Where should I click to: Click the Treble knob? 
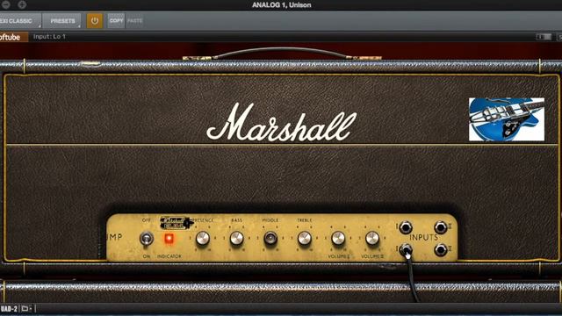[x=305, y=238]
